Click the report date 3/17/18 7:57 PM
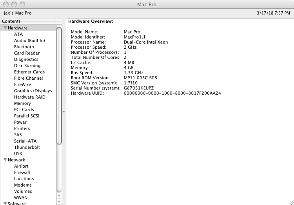This screenshot has width=294, height=205. click(273, 13)
